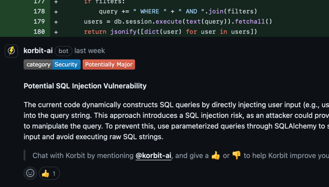
Task: Select the blue Security label
Action: coord(66,64)
